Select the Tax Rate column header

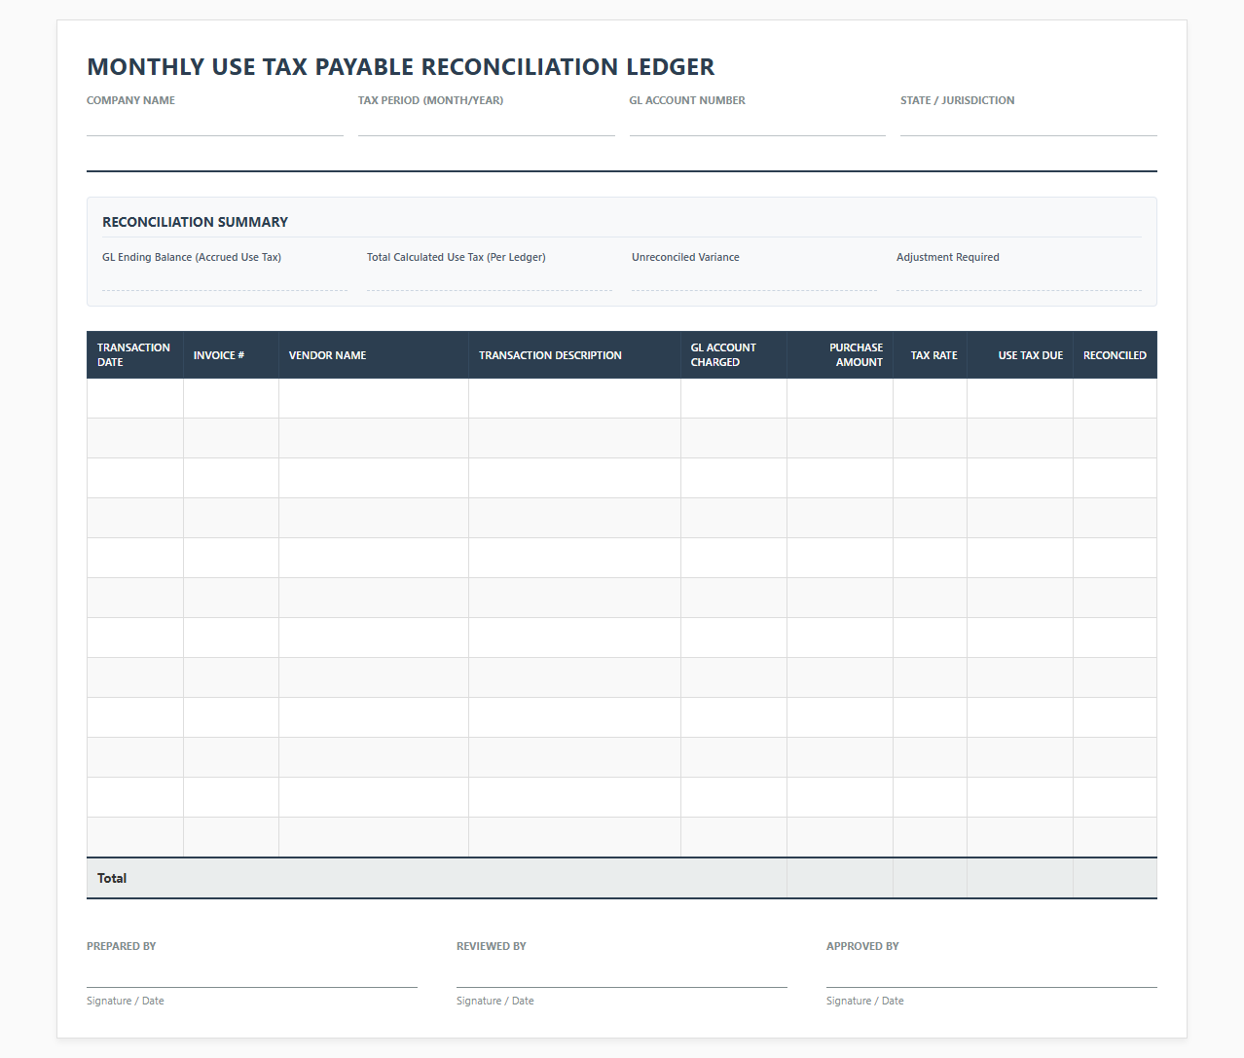click(931, 355)
